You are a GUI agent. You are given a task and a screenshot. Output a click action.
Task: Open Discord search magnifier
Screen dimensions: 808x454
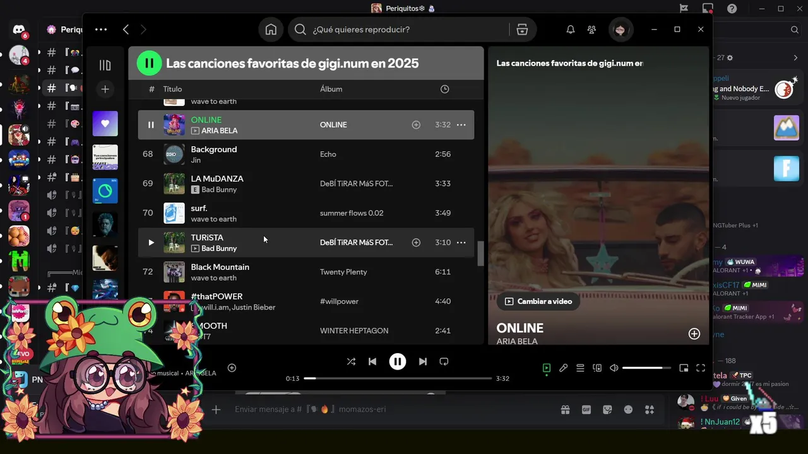pyautogui.click(x=795, y=30)
